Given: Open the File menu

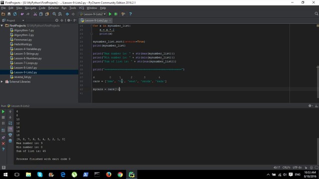Looking at the screenshot, I should (x=3, y=8).
